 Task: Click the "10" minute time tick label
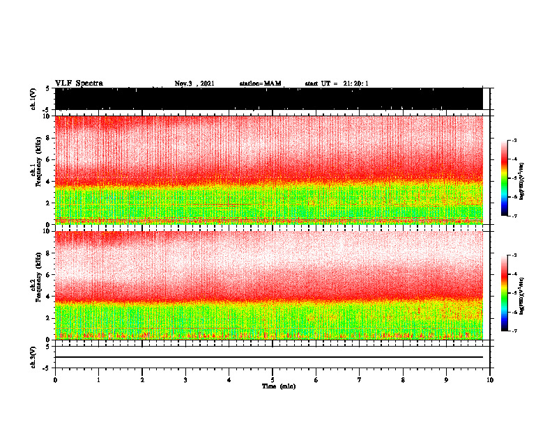[x=490, y=380]
